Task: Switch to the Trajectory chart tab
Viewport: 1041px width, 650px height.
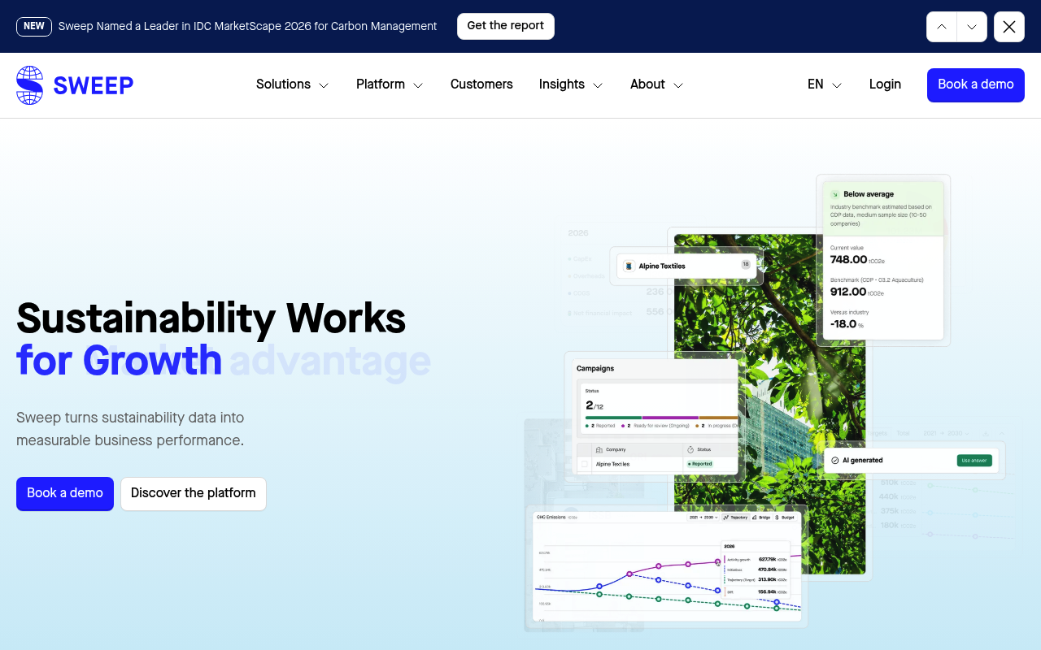Action: 735,518
